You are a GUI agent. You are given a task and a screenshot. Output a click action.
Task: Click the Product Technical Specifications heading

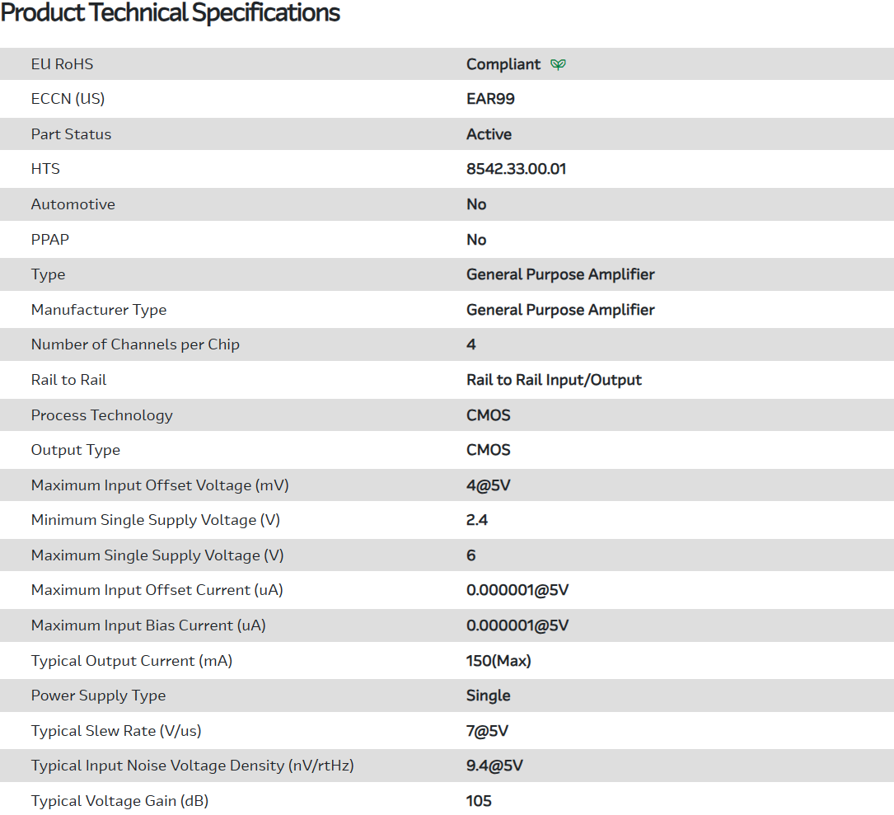click(171, 13)
